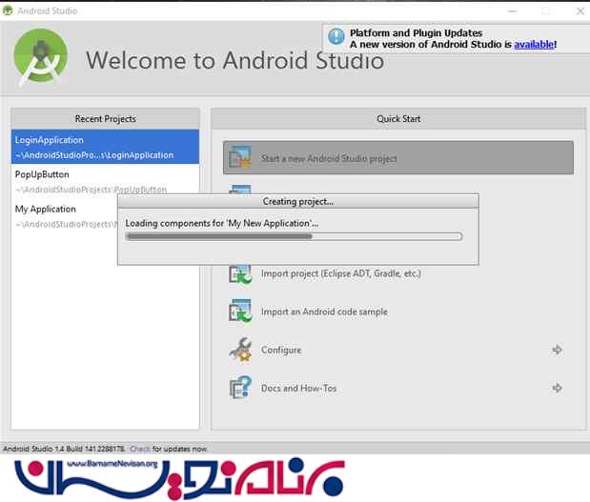Expand the Docs and How-Tos arrow
Viewport: 590px width, 502px height.
pos(557,388)
